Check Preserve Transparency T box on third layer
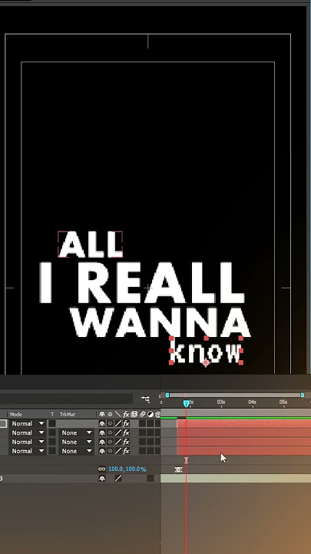Screen dimensions: 311x554 click(x=52, y=442)
